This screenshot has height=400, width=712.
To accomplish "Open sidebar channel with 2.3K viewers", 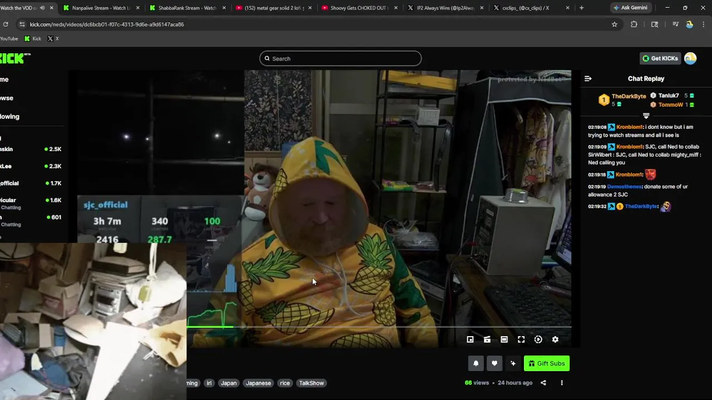I will [32, 166].
